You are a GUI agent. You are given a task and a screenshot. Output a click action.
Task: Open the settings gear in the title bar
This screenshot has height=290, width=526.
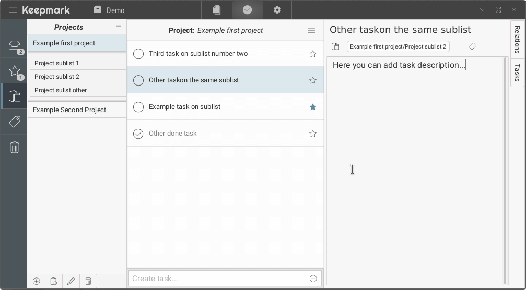click(x=277, y=10)
